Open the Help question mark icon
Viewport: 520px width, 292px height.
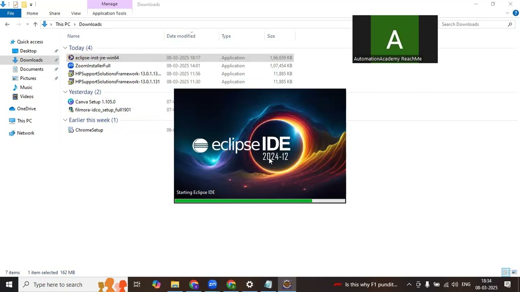(516, 13)
